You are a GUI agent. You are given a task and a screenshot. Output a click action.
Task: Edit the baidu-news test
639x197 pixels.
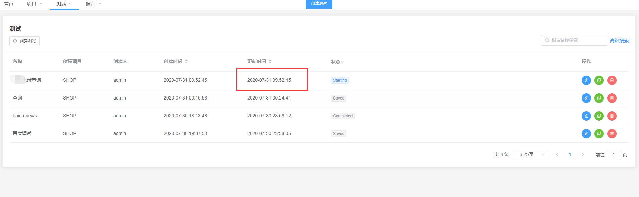pos(586,116)
